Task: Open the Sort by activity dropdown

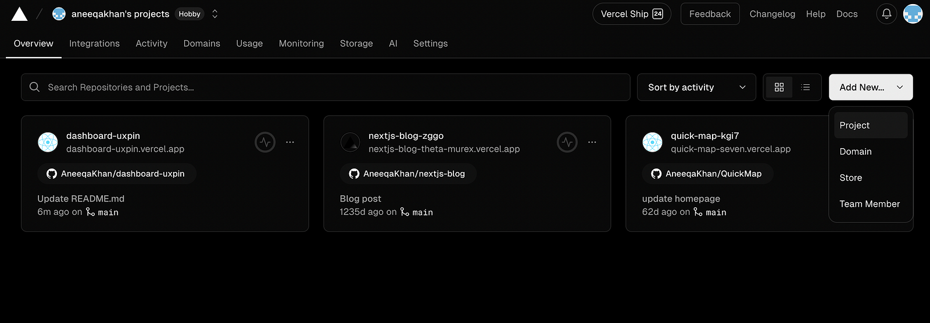Action: pos(696,87)
